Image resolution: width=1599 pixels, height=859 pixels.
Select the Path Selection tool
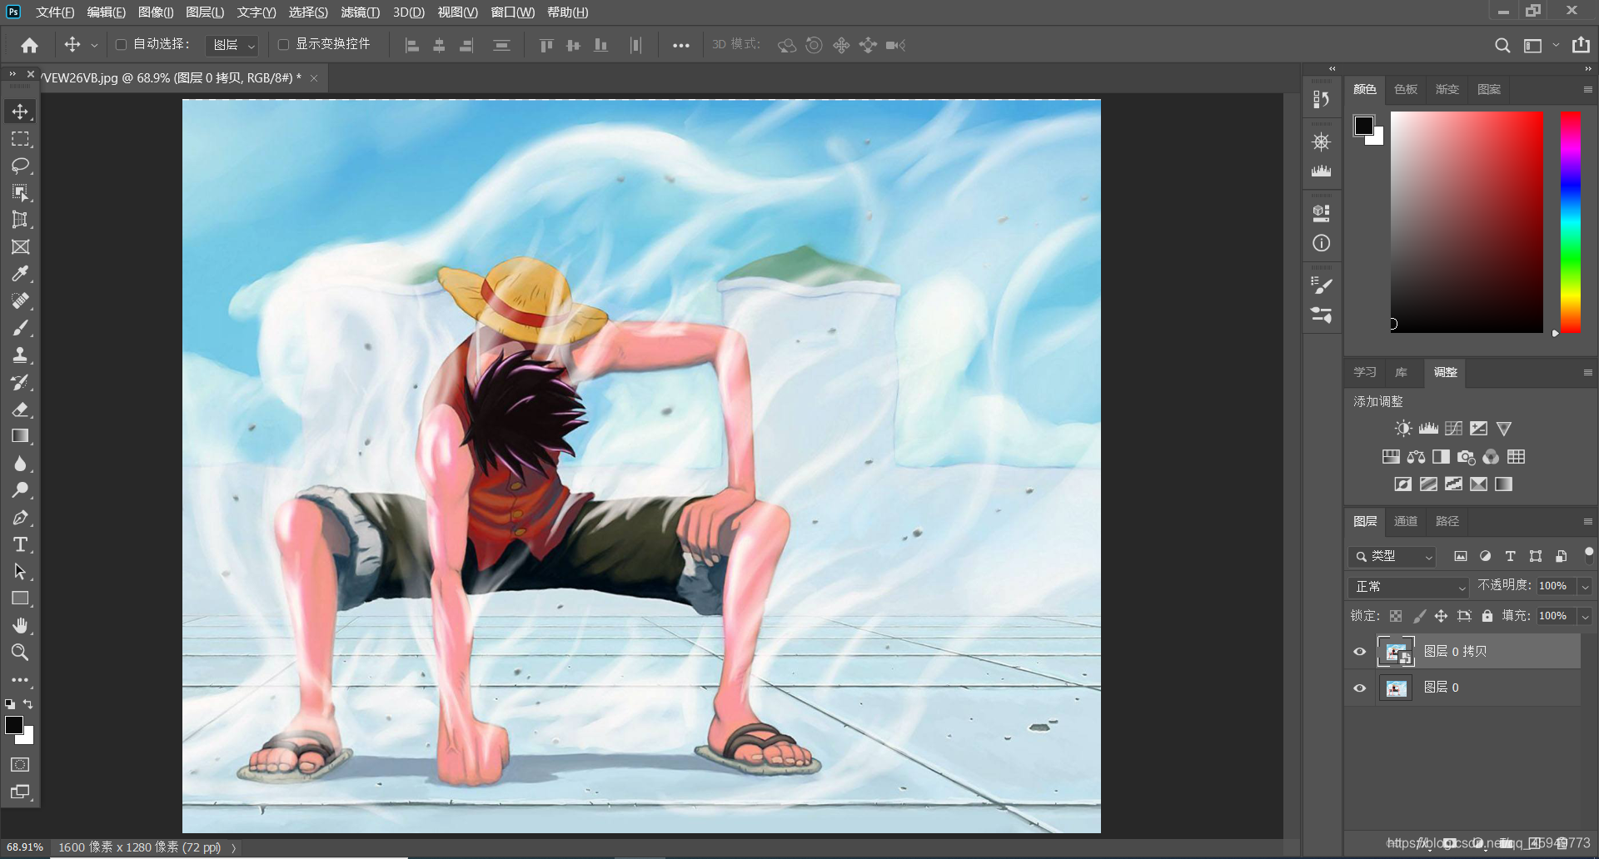point(20,572)
